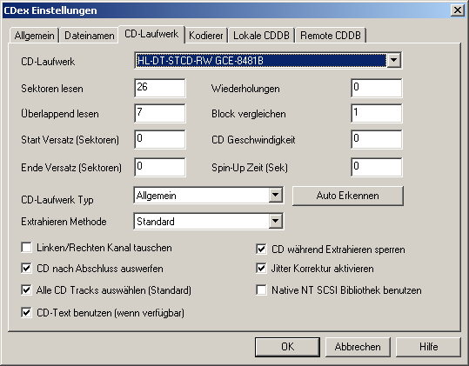Toggle Jitter Korrektur aktivieren checkbox
Viewport: 469px width, 366px height.
261,269
